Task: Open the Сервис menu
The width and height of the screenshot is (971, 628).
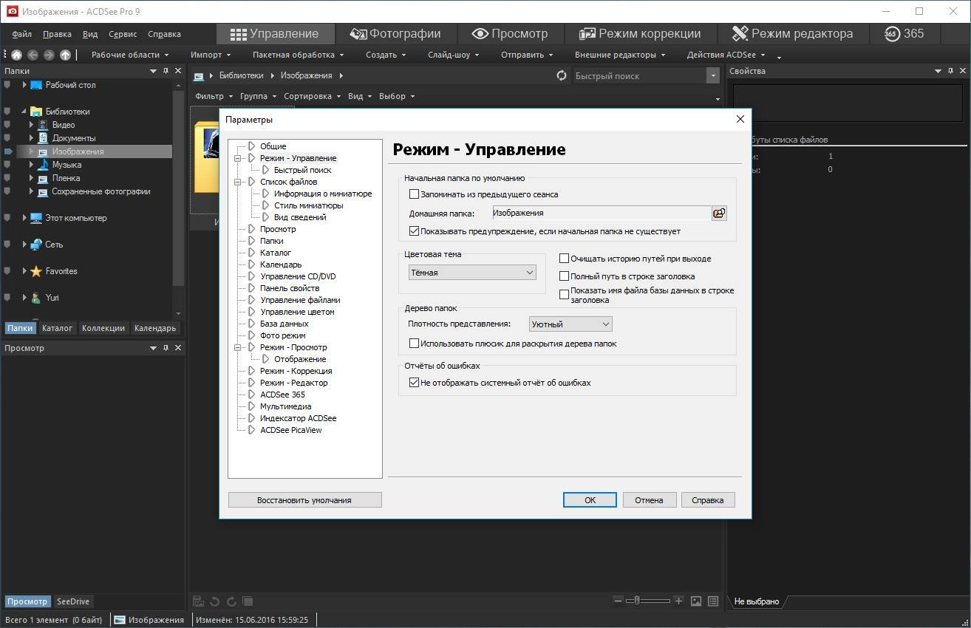Action: pos(123,34)
